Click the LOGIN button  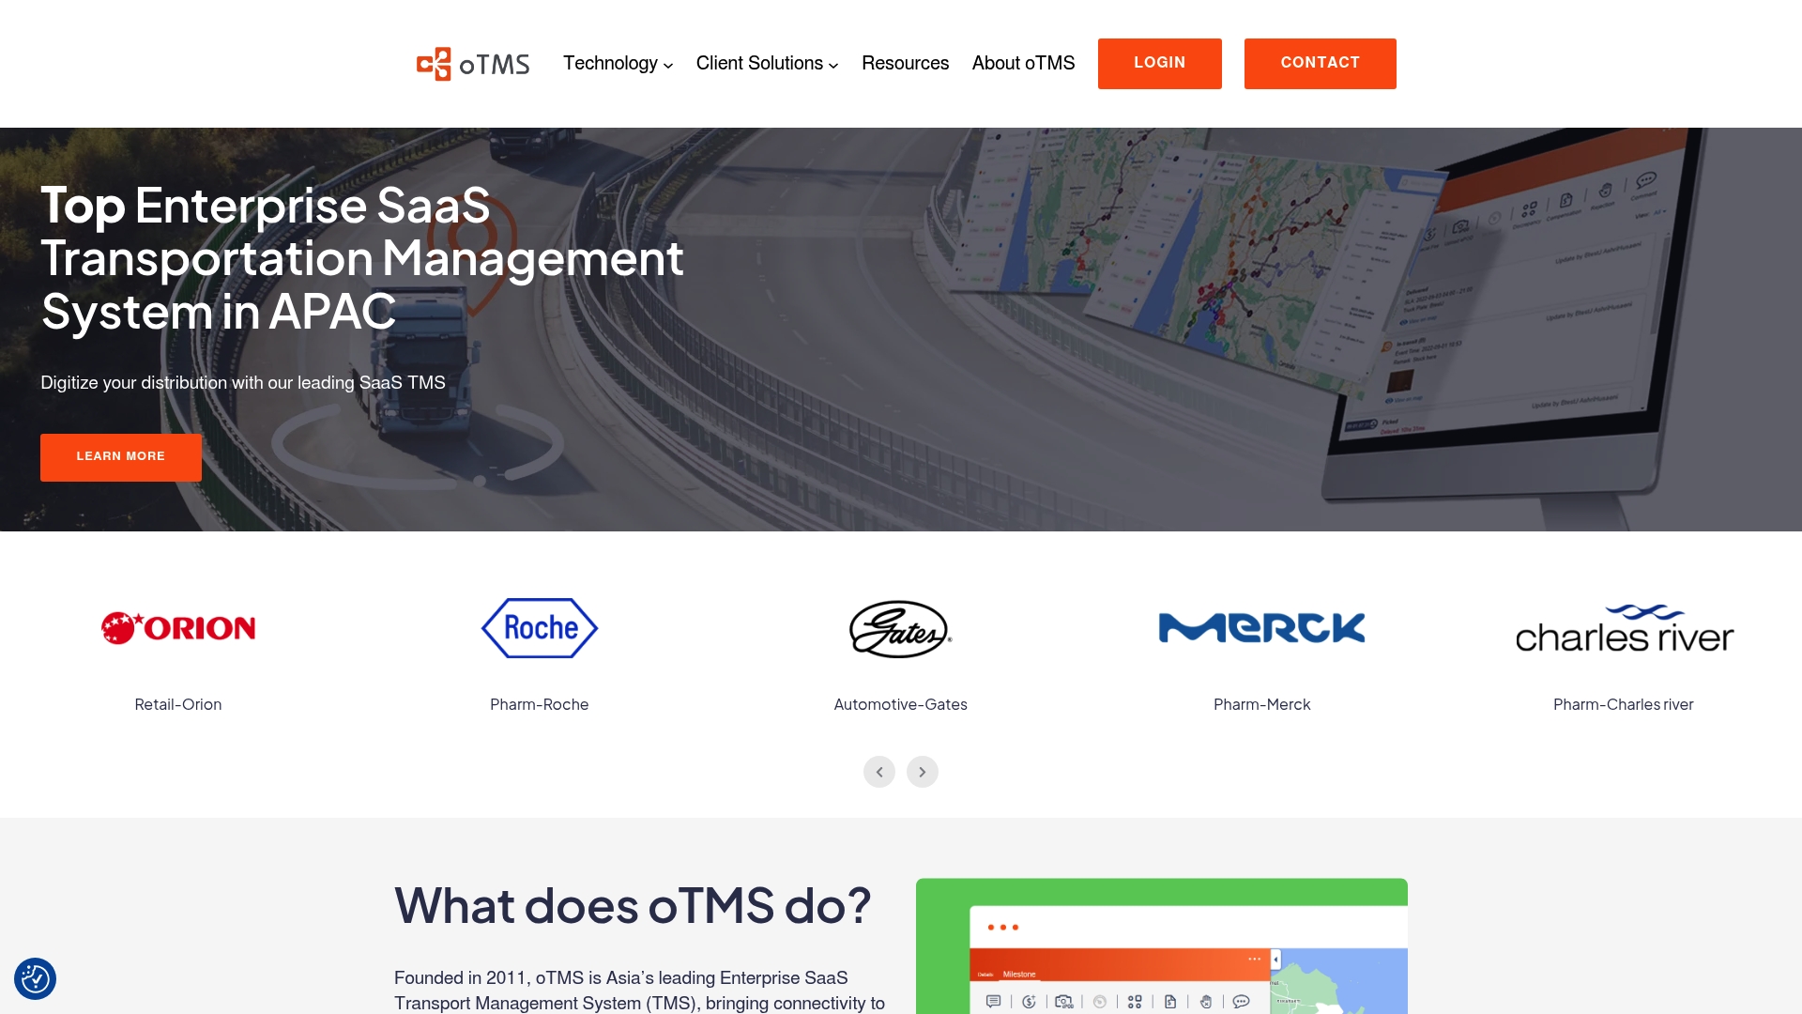click(1160, 64)
